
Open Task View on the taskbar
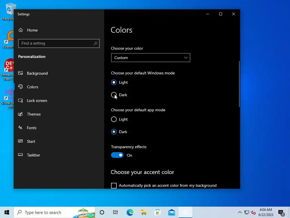tap(116, 212)
